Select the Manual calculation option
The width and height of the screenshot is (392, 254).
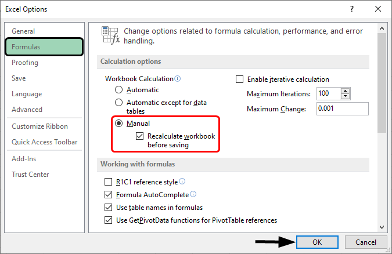tap(119, 124)
